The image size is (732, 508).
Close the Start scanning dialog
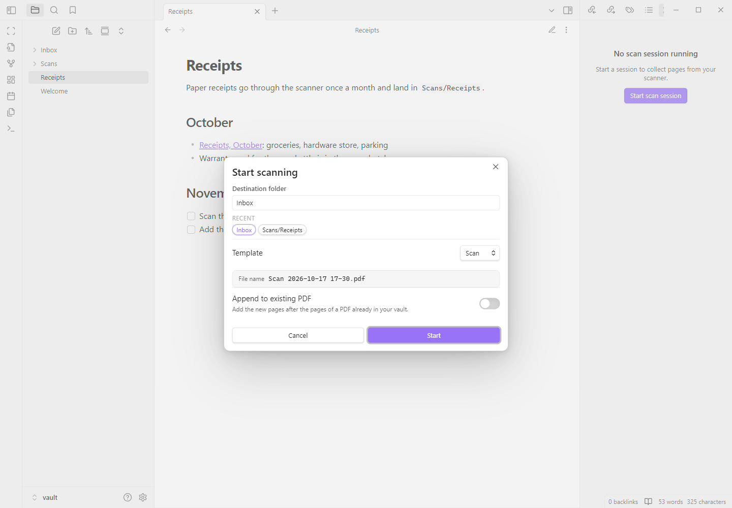(x=496, y=167)
